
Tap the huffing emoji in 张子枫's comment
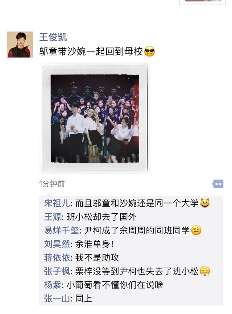pos(205,271)
